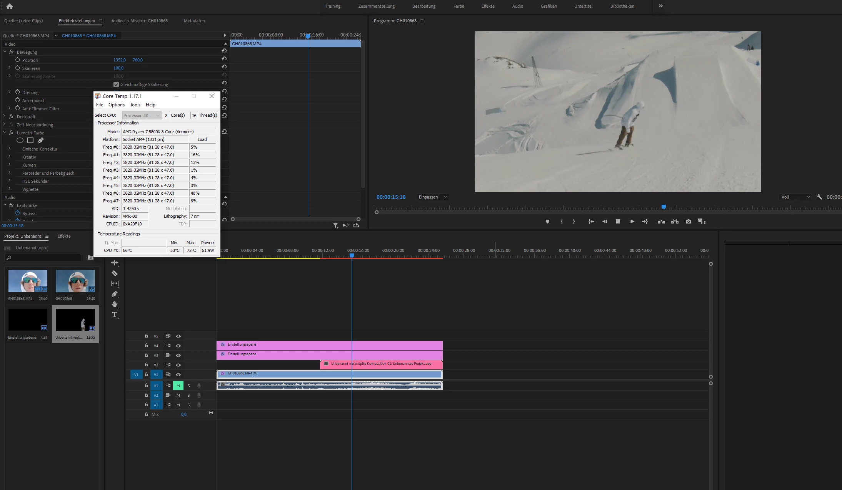
Task: Click the Position X value 1352,0
Action: pyautogui.click(x=119, y=60)
